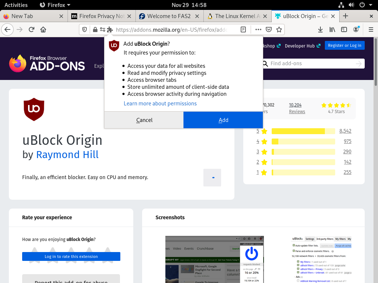
Task: Open the Developer Hub link
Action: [x=303, y=46]
